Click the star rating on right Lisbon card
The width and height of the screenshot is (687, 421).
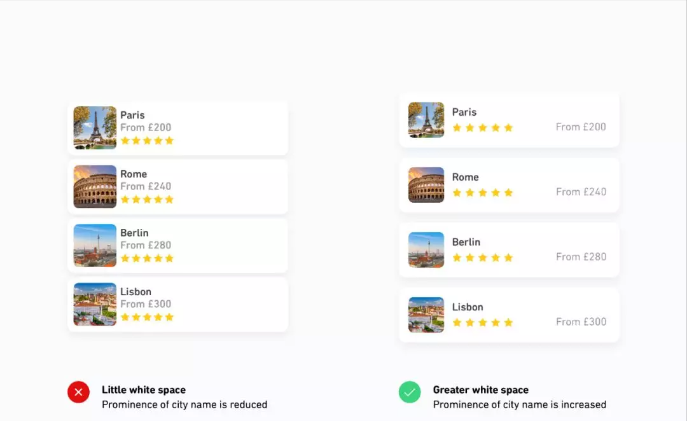click(482, 322)
